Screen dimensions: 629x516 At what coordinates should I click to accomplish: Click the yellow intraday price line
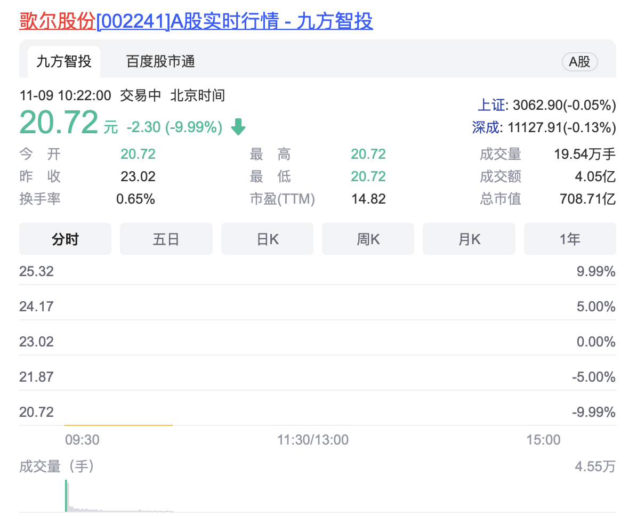point(118,425)
